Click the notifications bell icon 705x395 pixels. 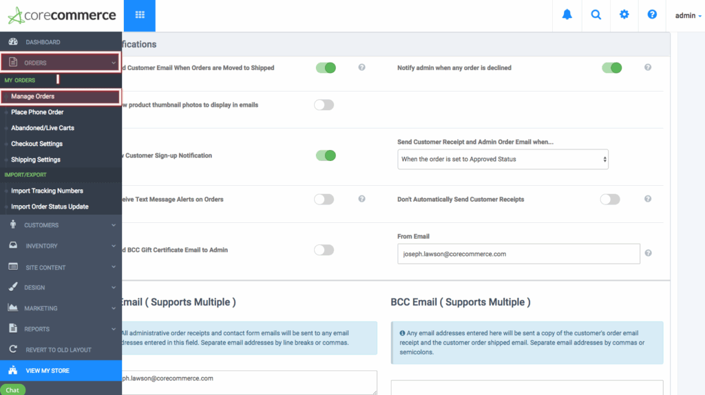pos(567,15)
